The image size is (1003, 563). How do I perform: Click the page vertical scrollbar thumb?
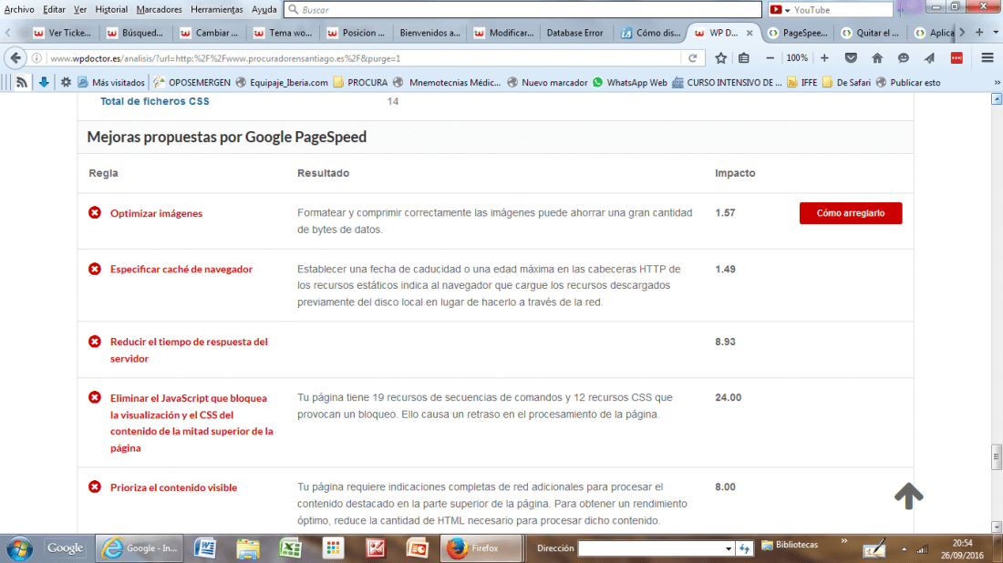[996, 456]
